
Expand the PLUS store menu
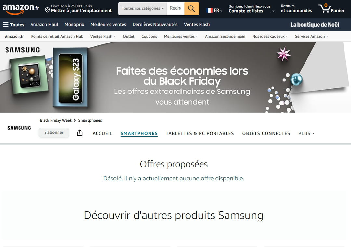click(x=306, y=133)
